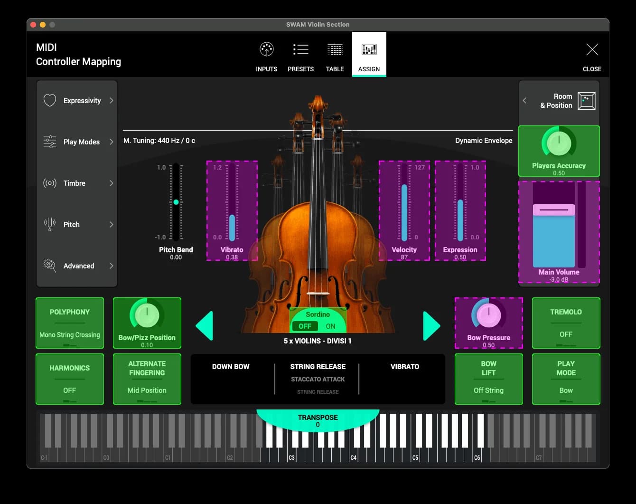Viewport: 636px width, 504px height.
Task: Click the Room & Position cube icon
Action: (x=586, y=101)
